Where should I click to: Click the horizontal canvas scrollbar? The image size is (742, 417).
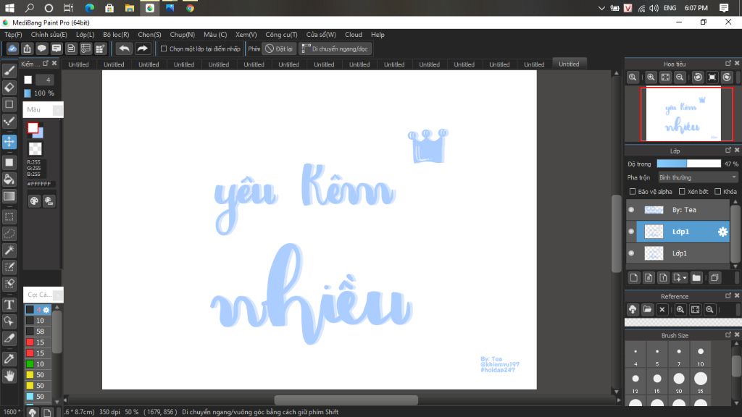[346, 400]
